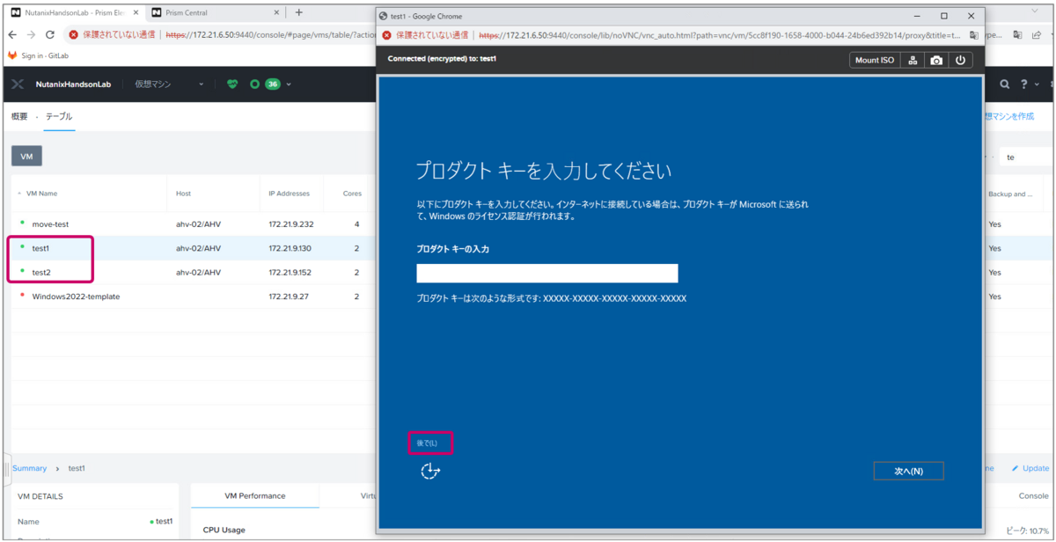Sort by the VM Name column header

click(41, 194)
